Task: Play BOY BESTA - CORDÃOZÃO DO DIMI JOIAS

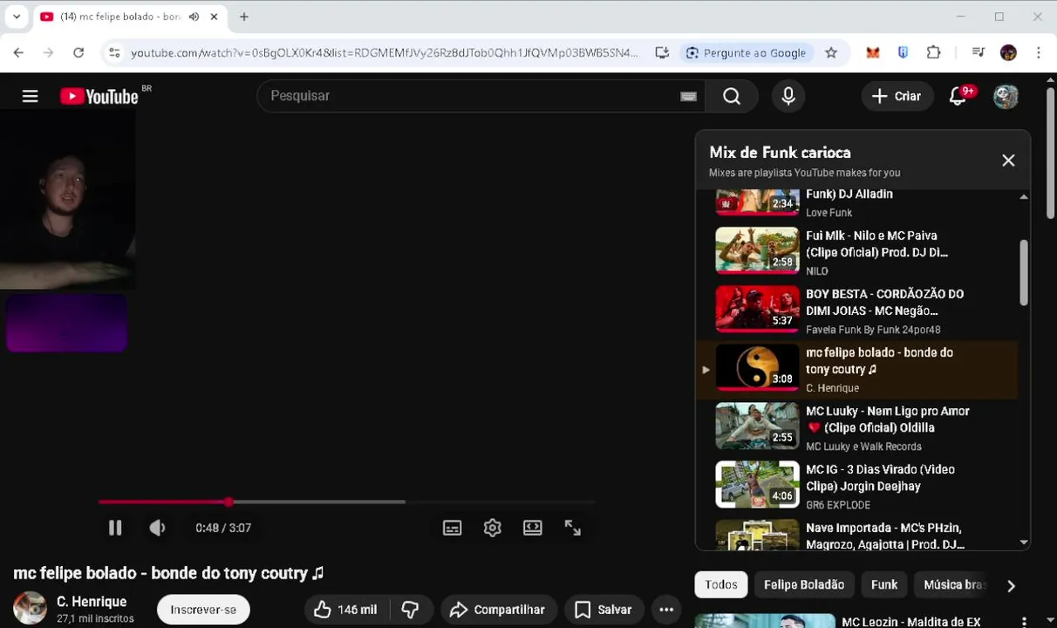Action: pos(856,311)
